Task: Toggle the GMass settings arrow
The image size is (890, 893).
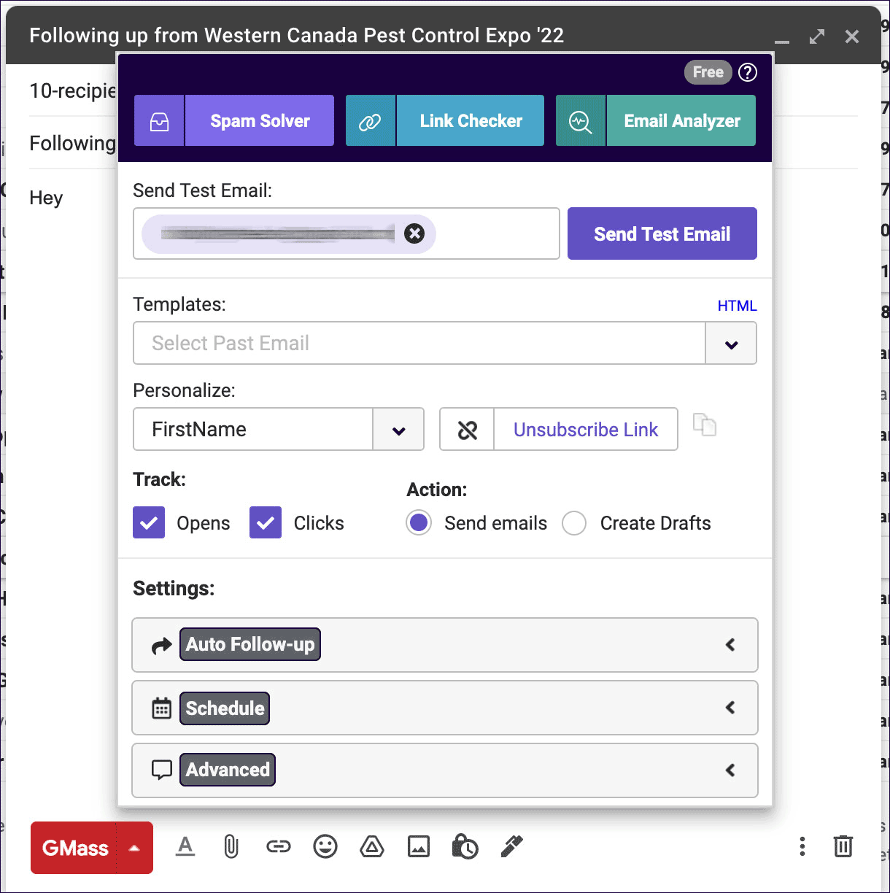Action: coord(134,848)
